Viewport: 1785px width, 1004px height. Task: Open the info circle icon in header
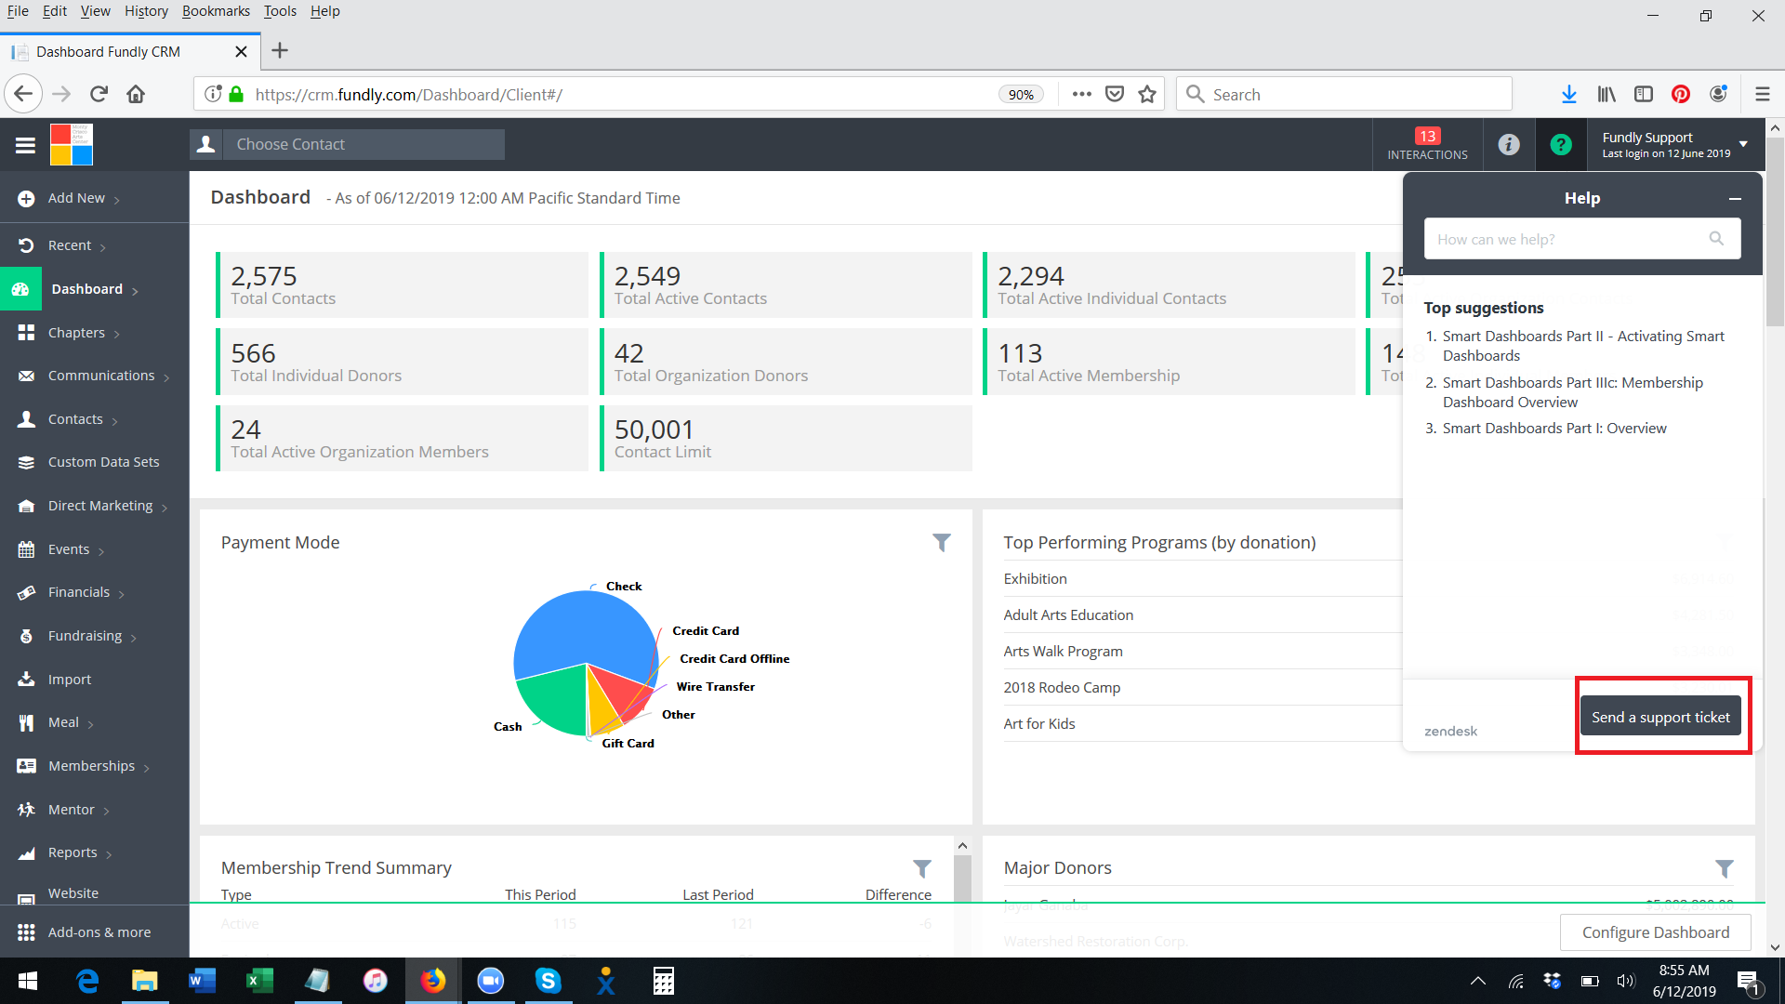point(1509,144)
